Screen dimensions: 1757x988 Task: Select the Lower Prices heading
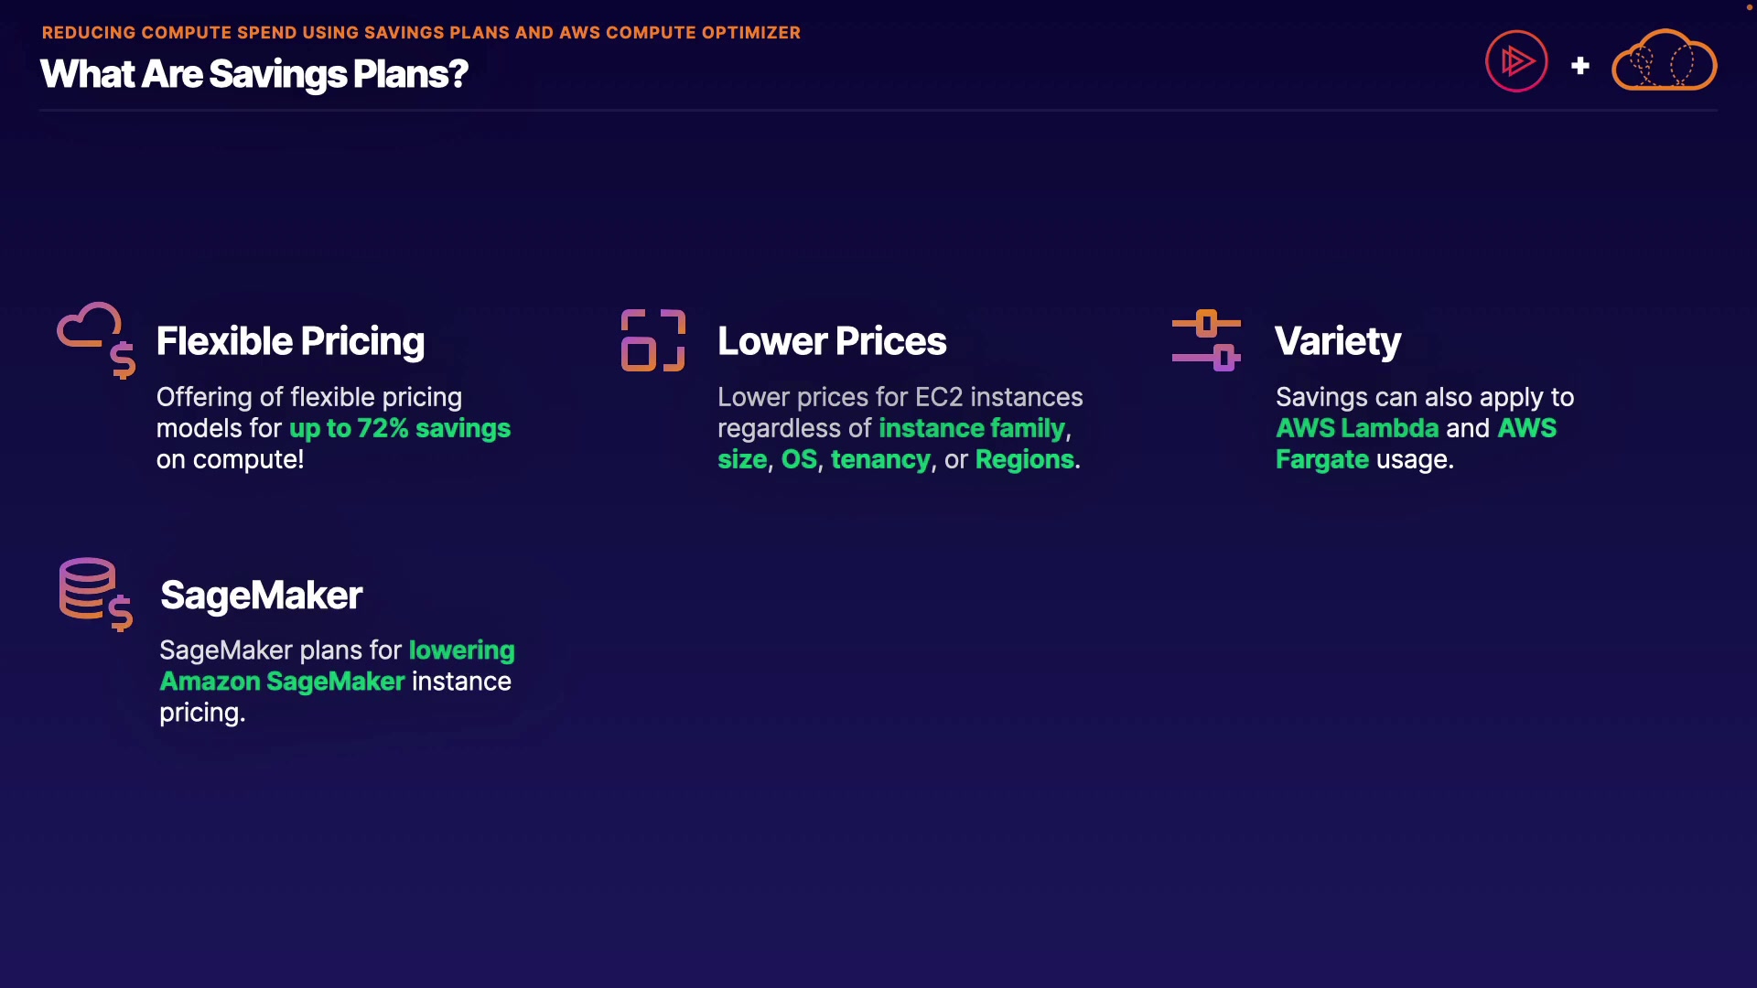(832, 341)
